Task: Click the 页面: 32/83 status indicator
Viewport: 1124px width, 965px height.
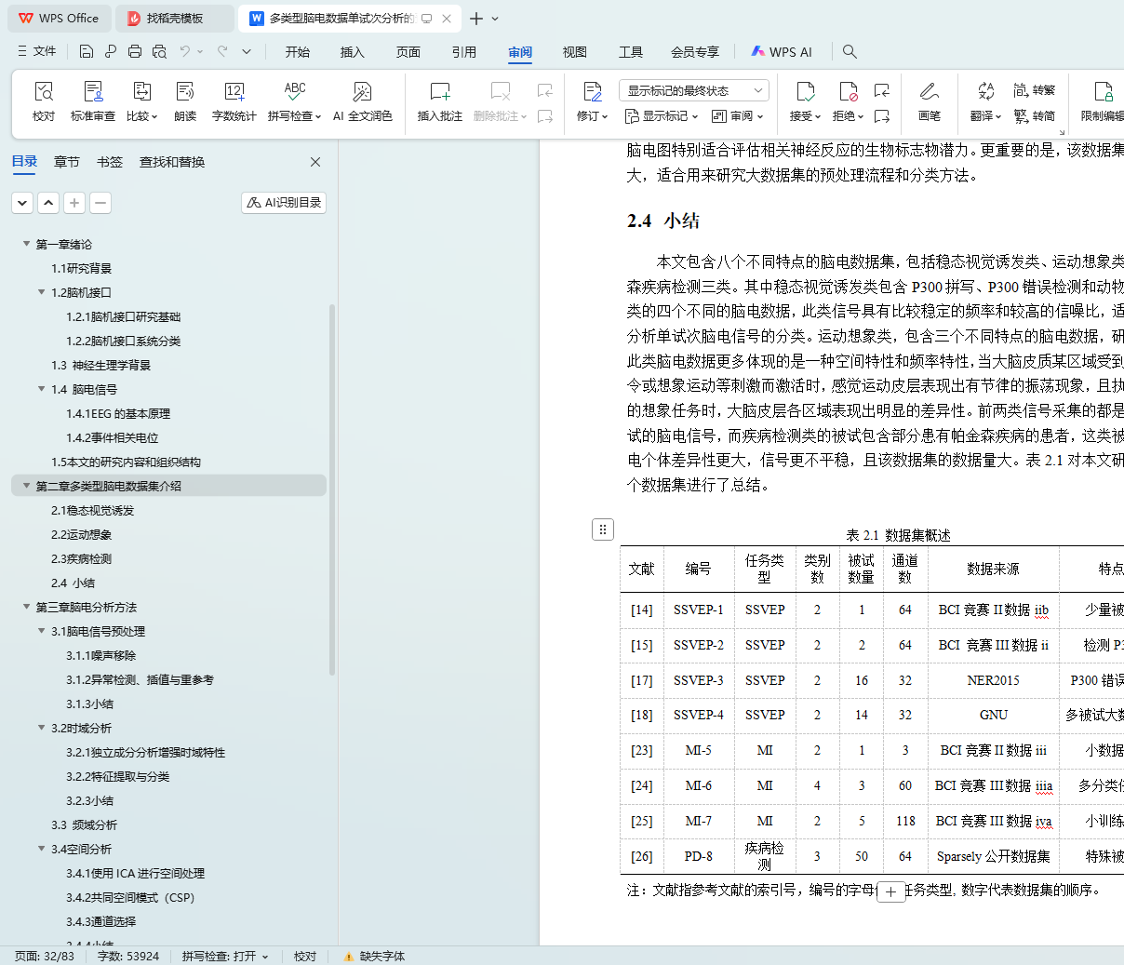Action: [44, 956]
